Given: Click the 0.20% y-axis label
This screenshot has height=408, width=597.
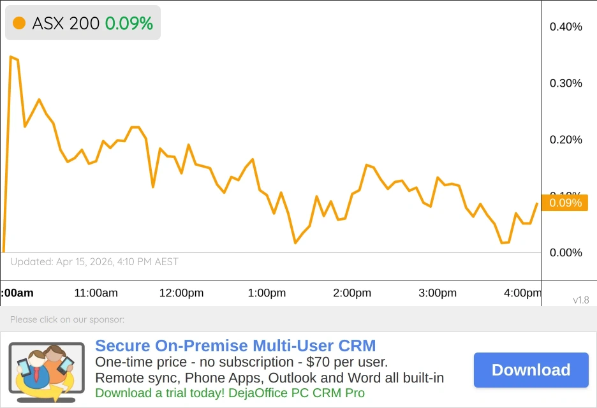Looking at the screenshot, I should pos(566,140).
